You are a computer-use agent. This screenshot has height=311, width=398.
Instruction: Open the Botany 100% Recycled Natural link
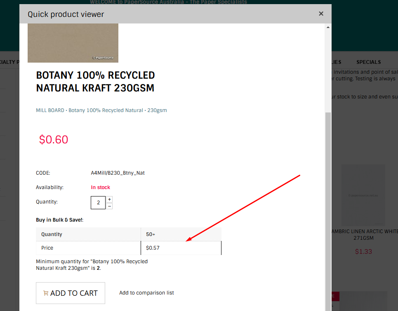point(106,110)
